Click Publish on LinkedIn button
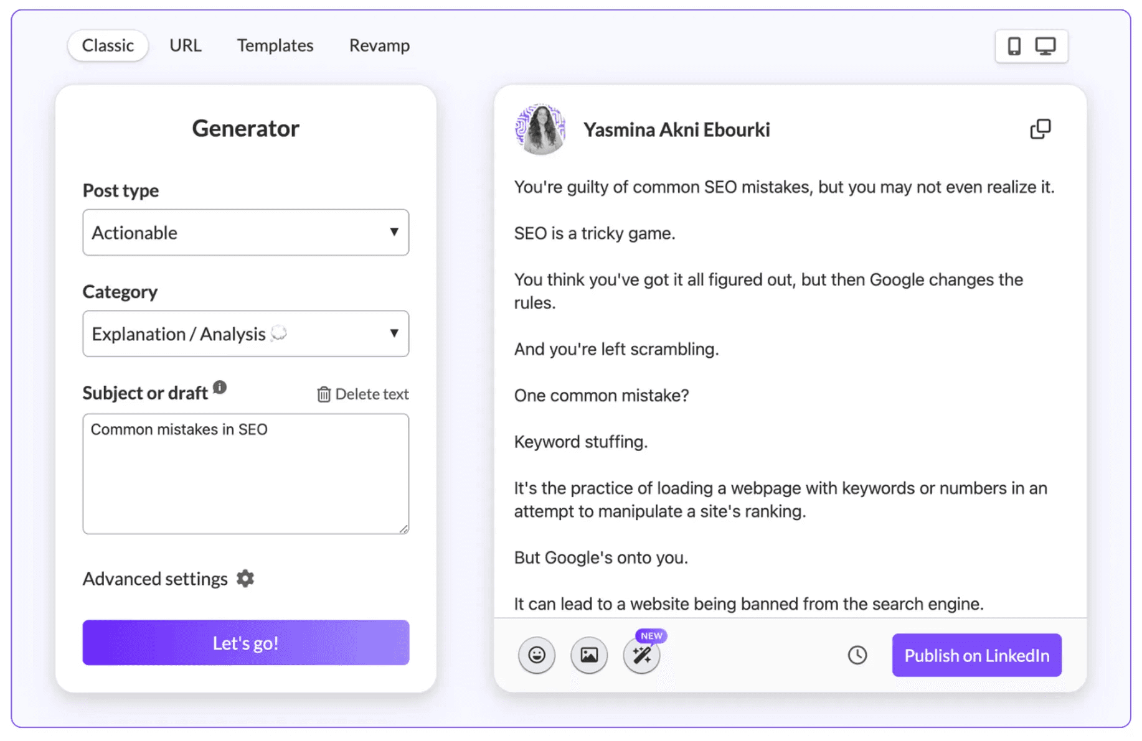Viewport: 1142px width, 741px height. coord(976,655)
